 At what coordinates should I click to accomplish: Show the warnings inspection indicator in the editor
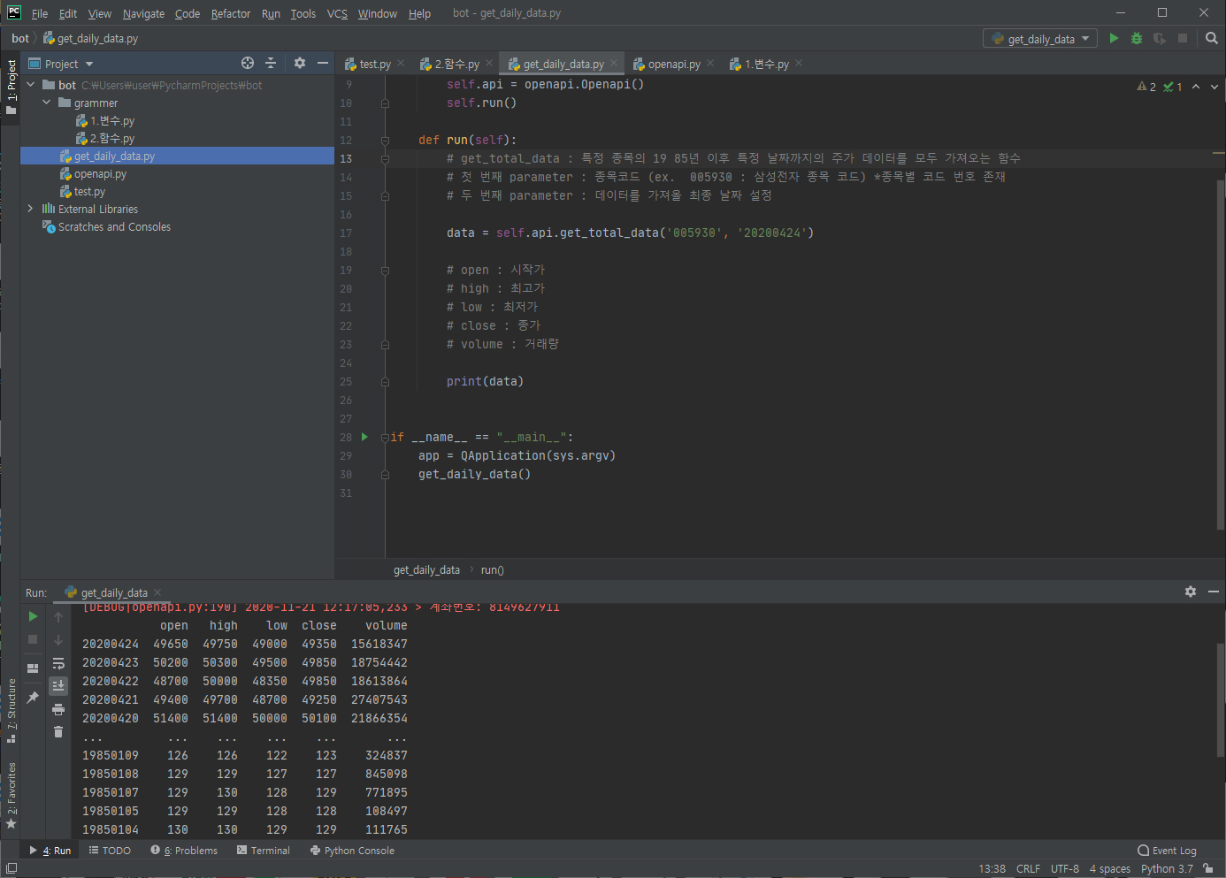point(1147,87)
